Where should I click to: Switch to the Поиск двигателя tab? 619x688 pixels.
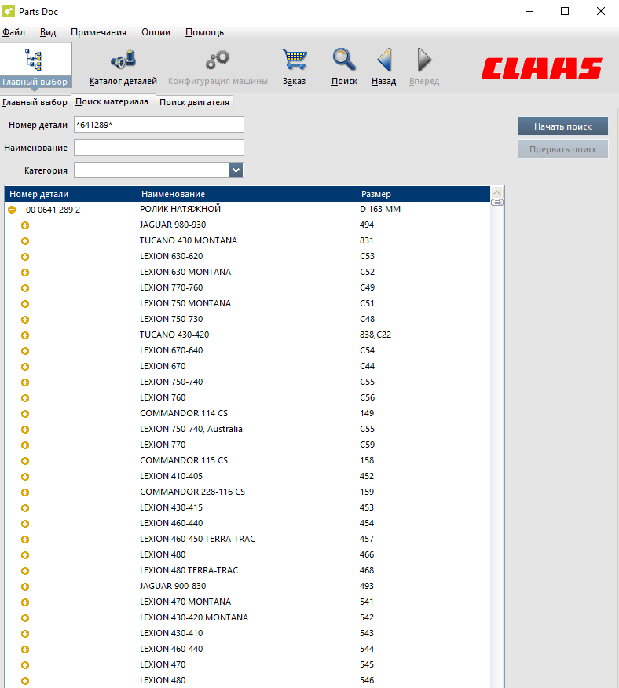tap(194, 102)
